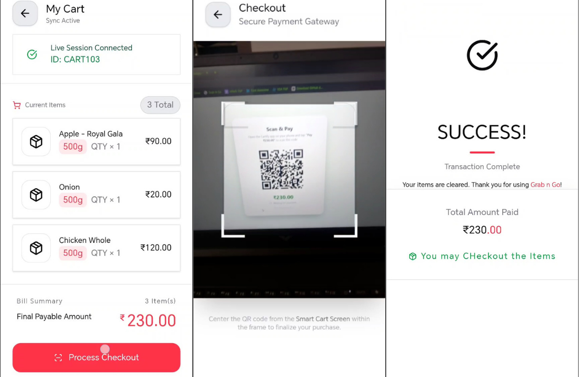The height and width of the screenshot is (377, 579).
Task: Open the Grab n Go link
Action: coord(545,185)
